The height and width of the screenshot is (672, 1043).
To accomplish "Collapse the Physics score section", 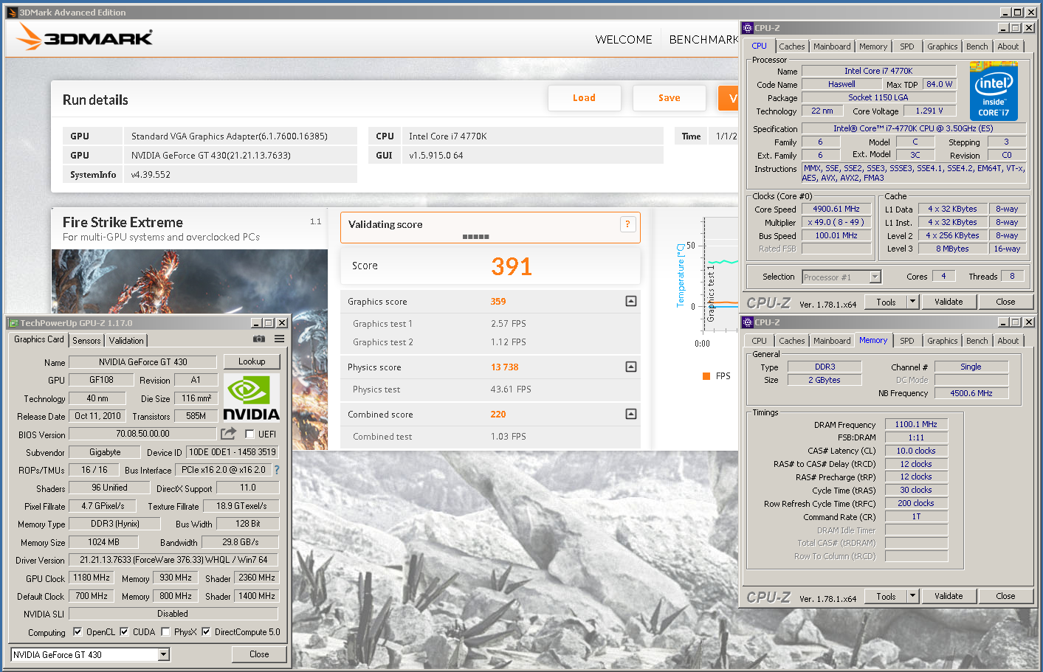I will tap(631, 367).
